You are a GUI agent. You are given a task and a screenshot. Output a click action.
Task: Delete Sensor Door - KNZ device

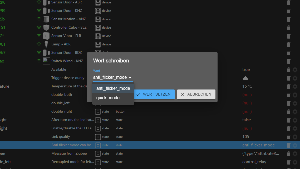(x=289, y=11)
